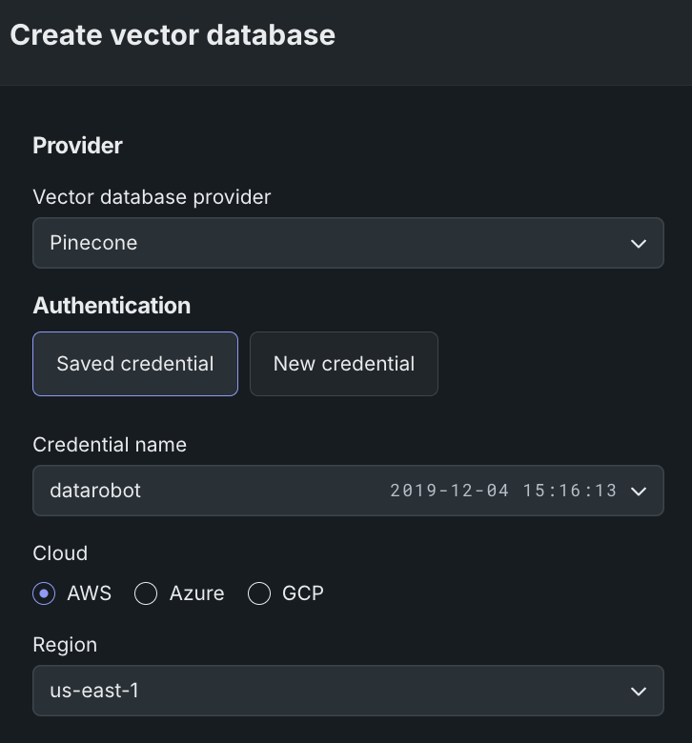The width and height of the screenshot is (692, 743).
Task: Click the Cloud section label
Action: pos(60,553)
